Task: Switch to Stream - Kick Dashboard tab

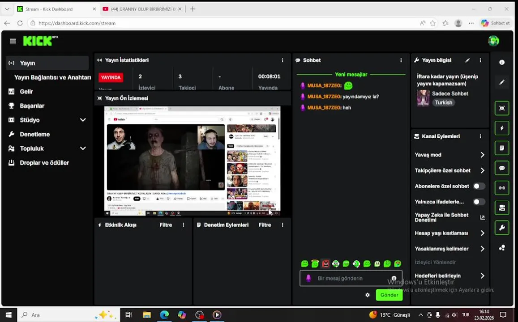Action: tap(56, 9)
